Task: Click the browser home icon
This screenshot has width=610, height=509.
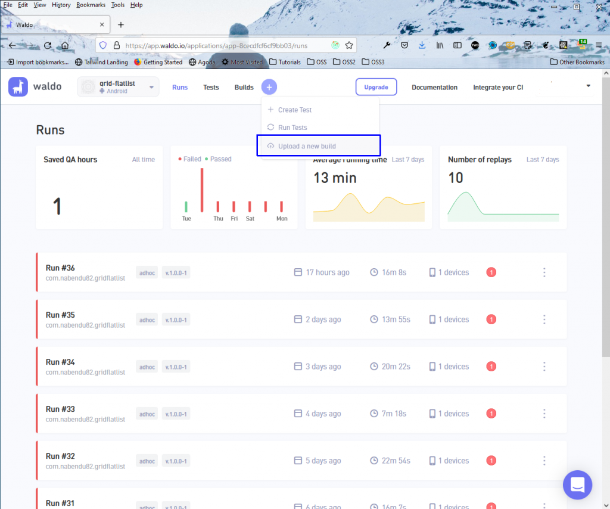Action: [x=65, y=45]
